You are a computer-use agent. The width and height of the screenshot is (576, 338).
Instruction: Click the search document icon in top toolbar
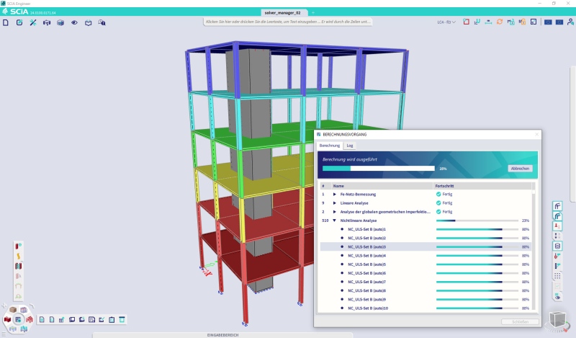102,23
